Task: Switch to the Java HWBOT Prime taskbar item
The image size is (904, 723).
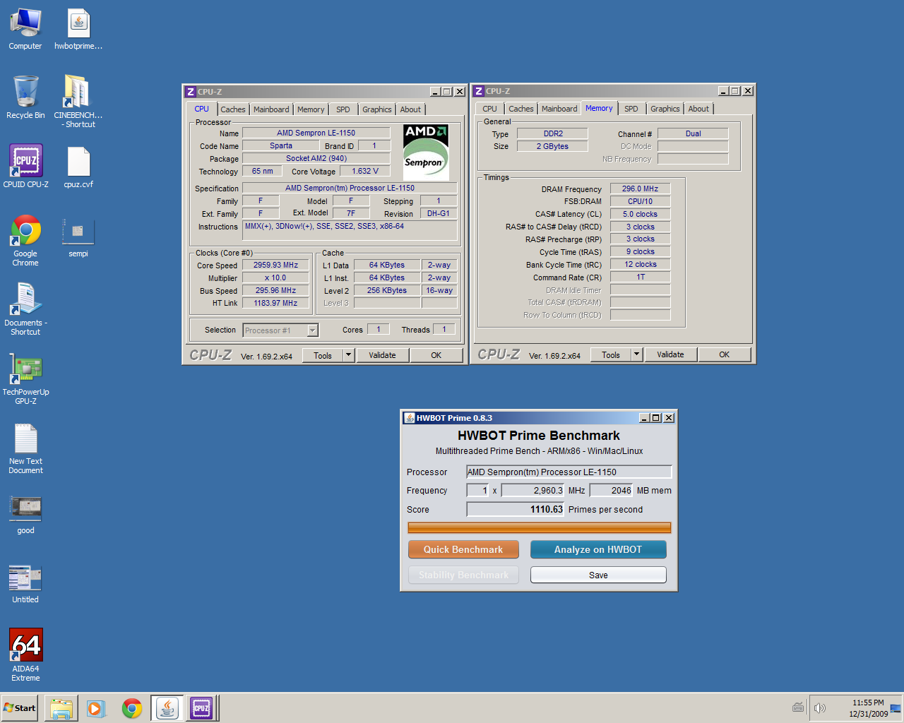Action: (x=167, y=708)
